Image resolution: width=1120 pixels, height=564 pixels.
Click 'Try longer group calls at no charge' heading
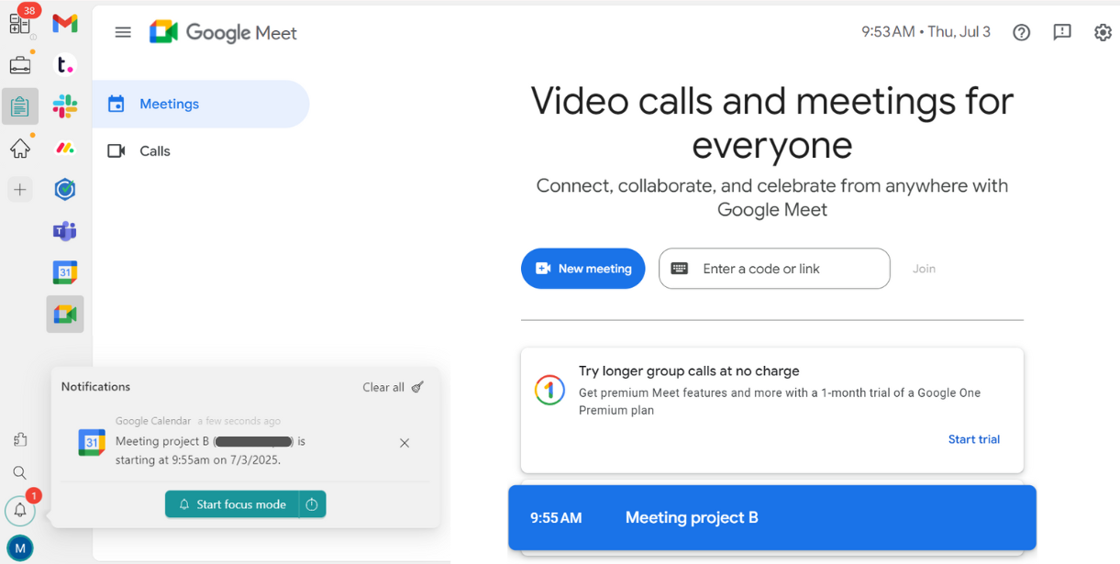coord(689,371)
